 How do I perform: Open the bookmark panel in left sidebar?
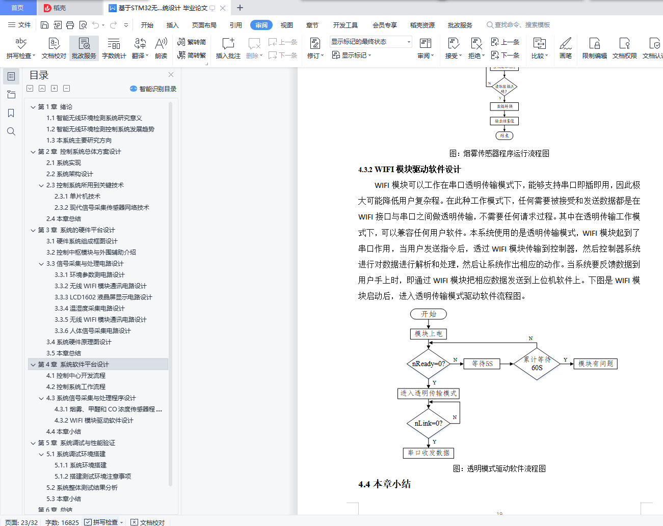[x=11, y=113]
